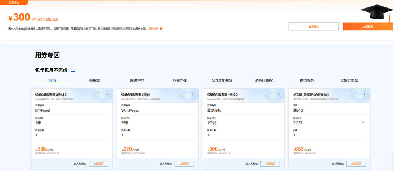This screenshot has height=171, width=394.
Task: Click the 1个月 purchase duration
Action: click(212, 123)
